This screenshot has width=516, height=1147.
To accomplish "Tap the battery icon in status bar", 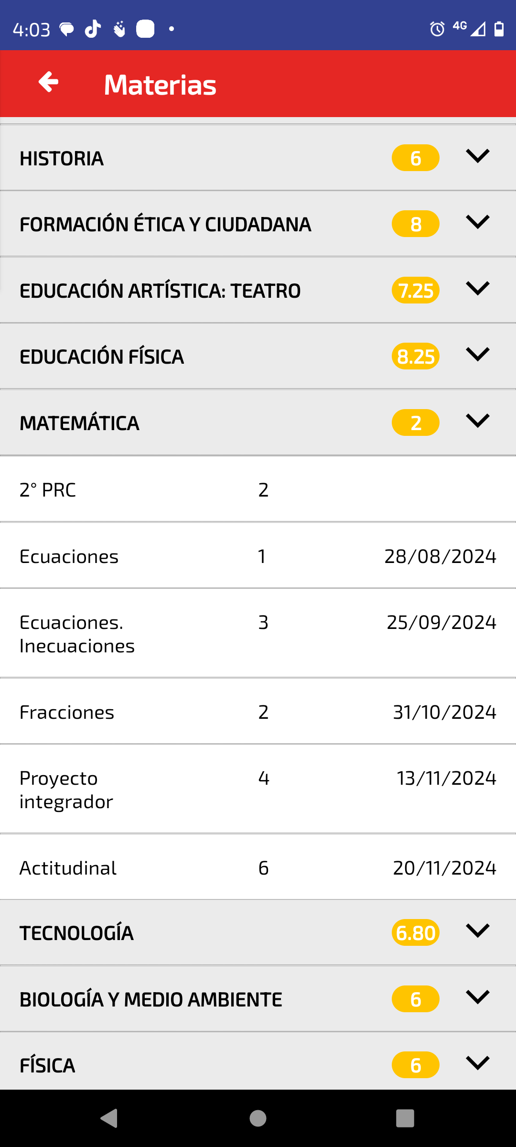I will (499, 29).
